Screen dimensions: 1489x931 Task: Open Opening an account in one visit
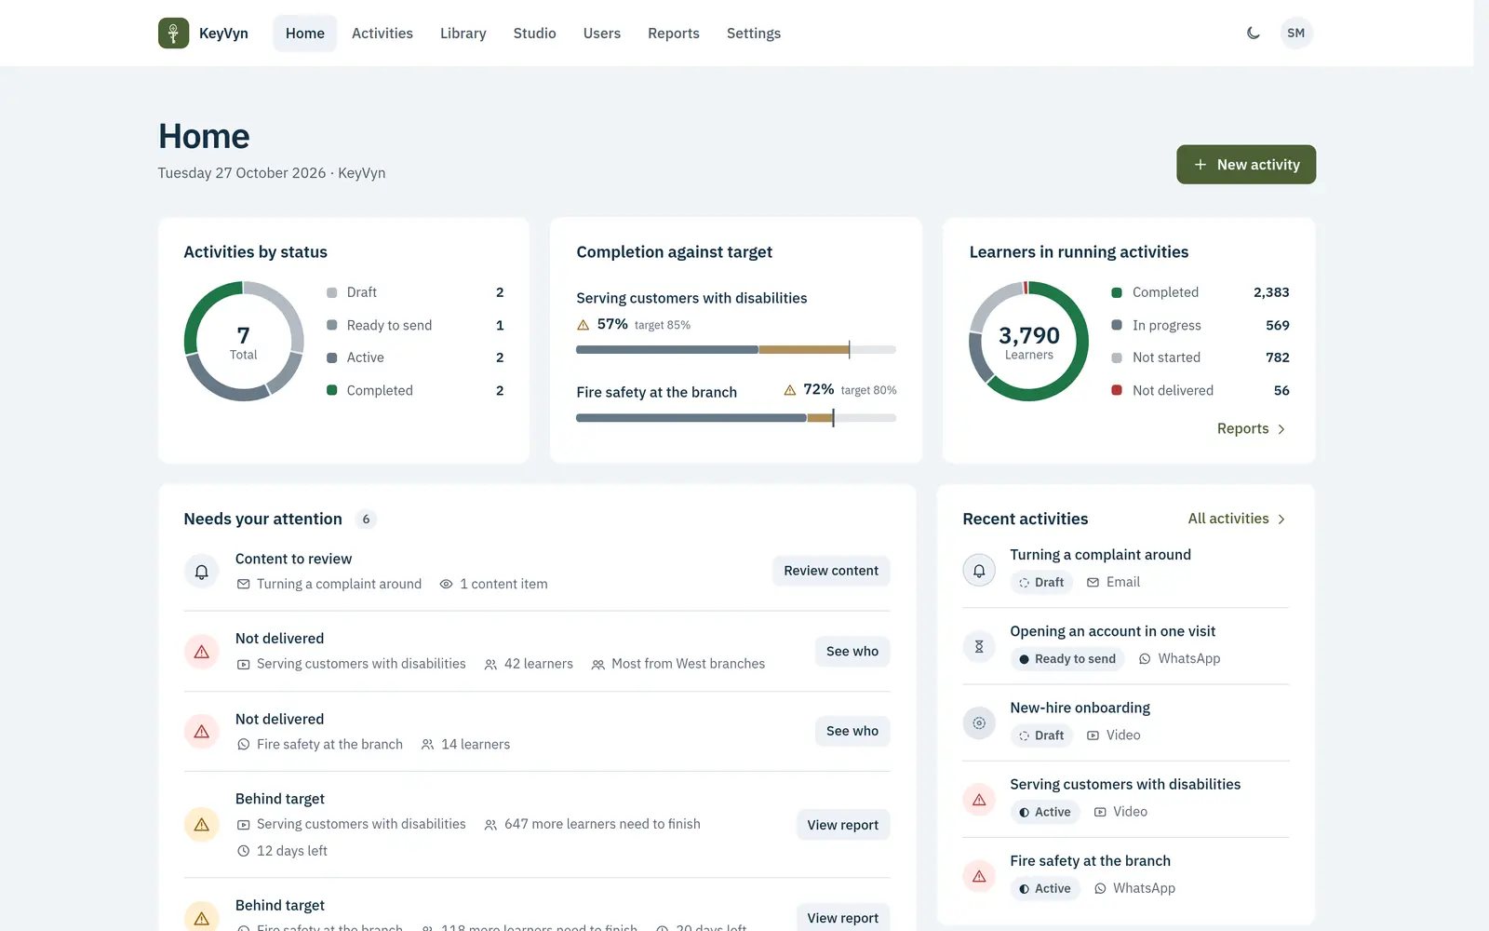[x=1113, y=631]
